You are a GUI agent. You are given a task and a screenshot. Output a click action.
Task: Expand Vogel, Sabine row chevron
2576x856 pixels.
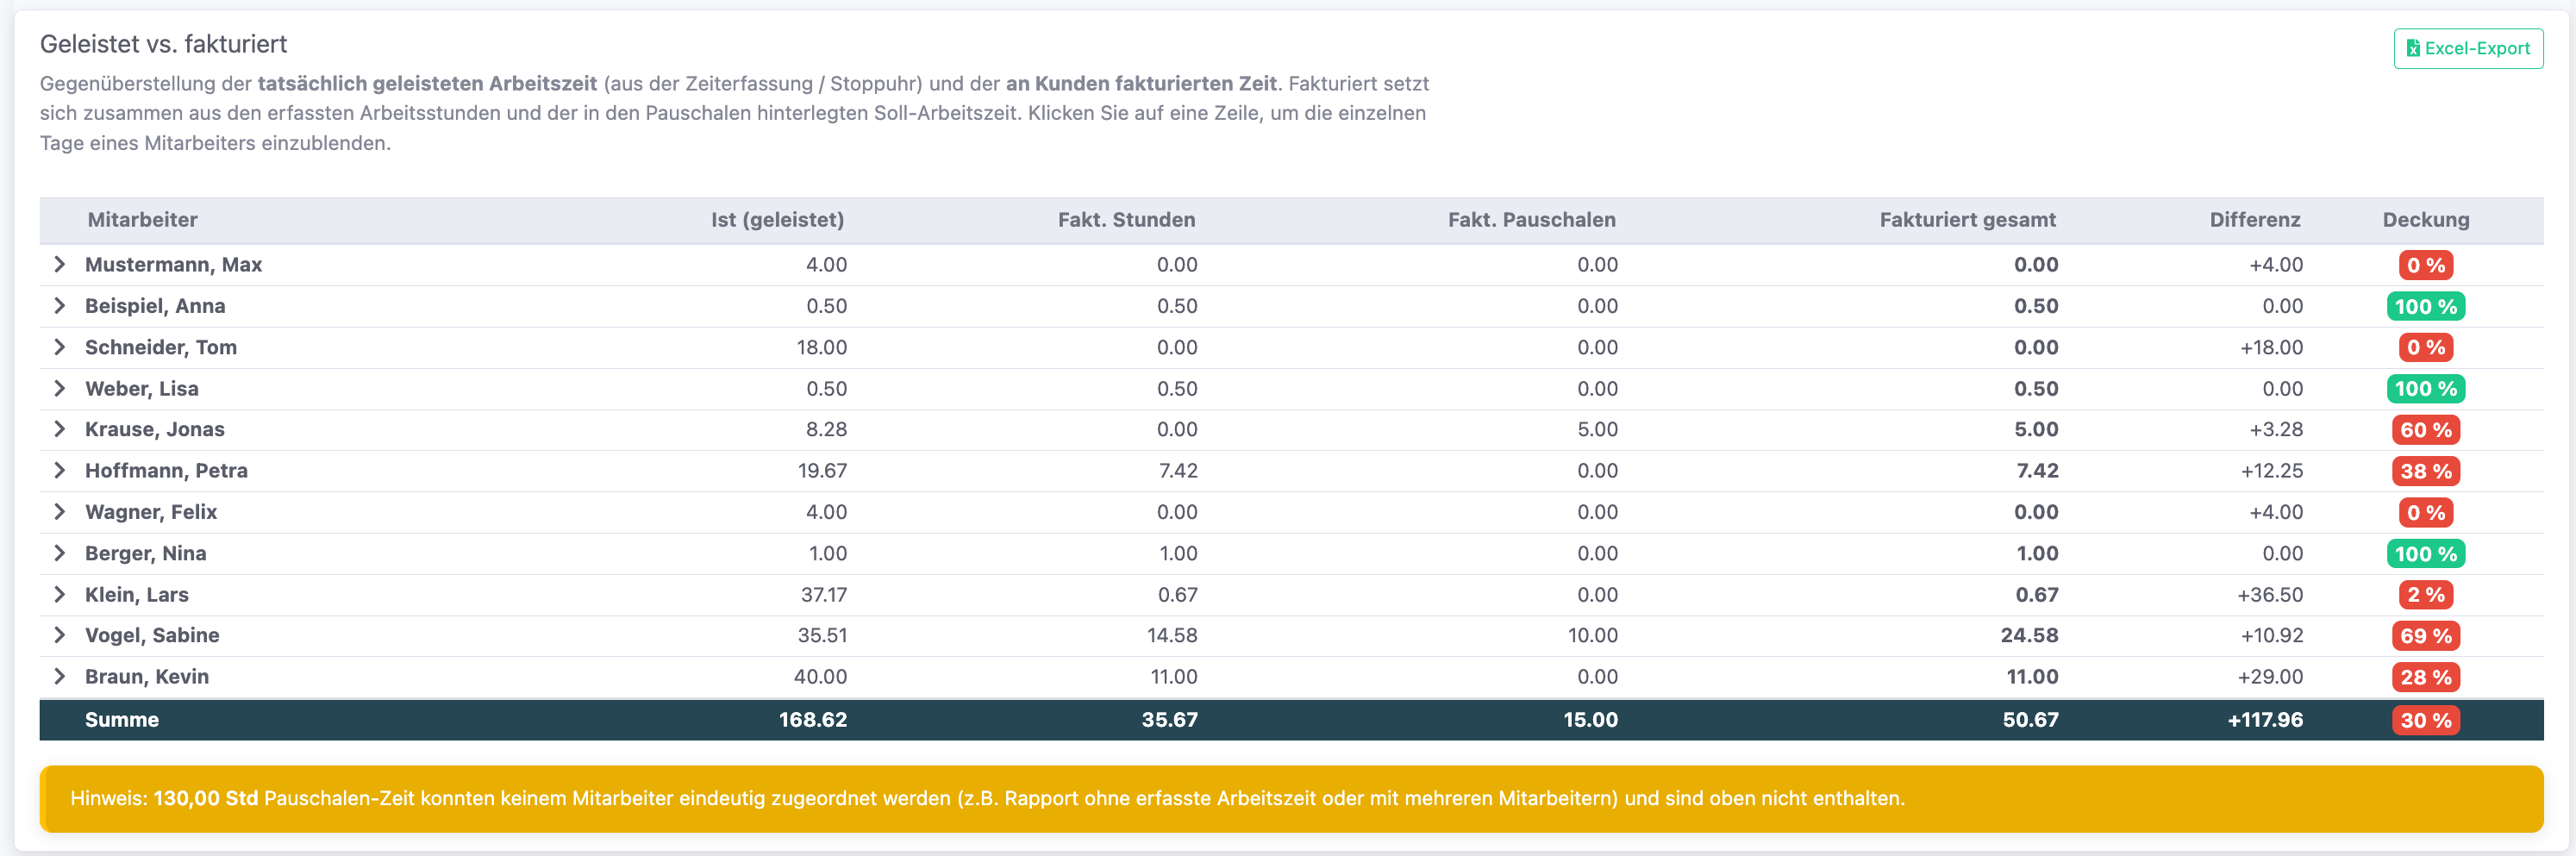pos(60,635)
